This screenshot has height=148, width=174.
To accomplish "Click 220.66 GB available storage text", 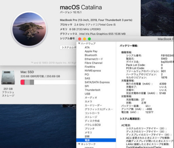I will tap(40, 76).
